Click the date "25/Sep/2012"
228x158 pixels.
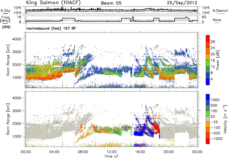[x=182, y=3]
